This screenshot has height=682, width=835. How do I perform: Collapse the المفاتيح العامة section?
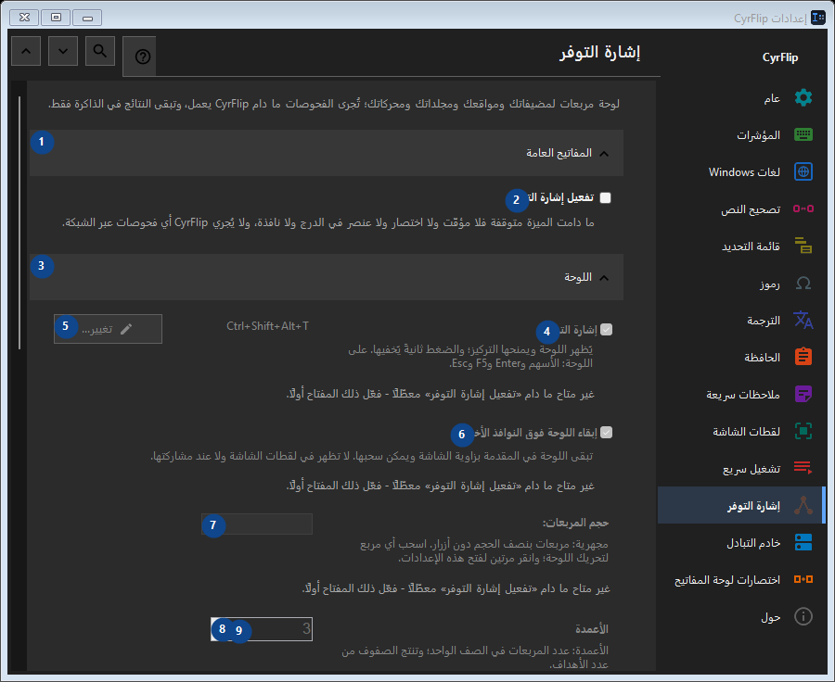click(327, 153)
